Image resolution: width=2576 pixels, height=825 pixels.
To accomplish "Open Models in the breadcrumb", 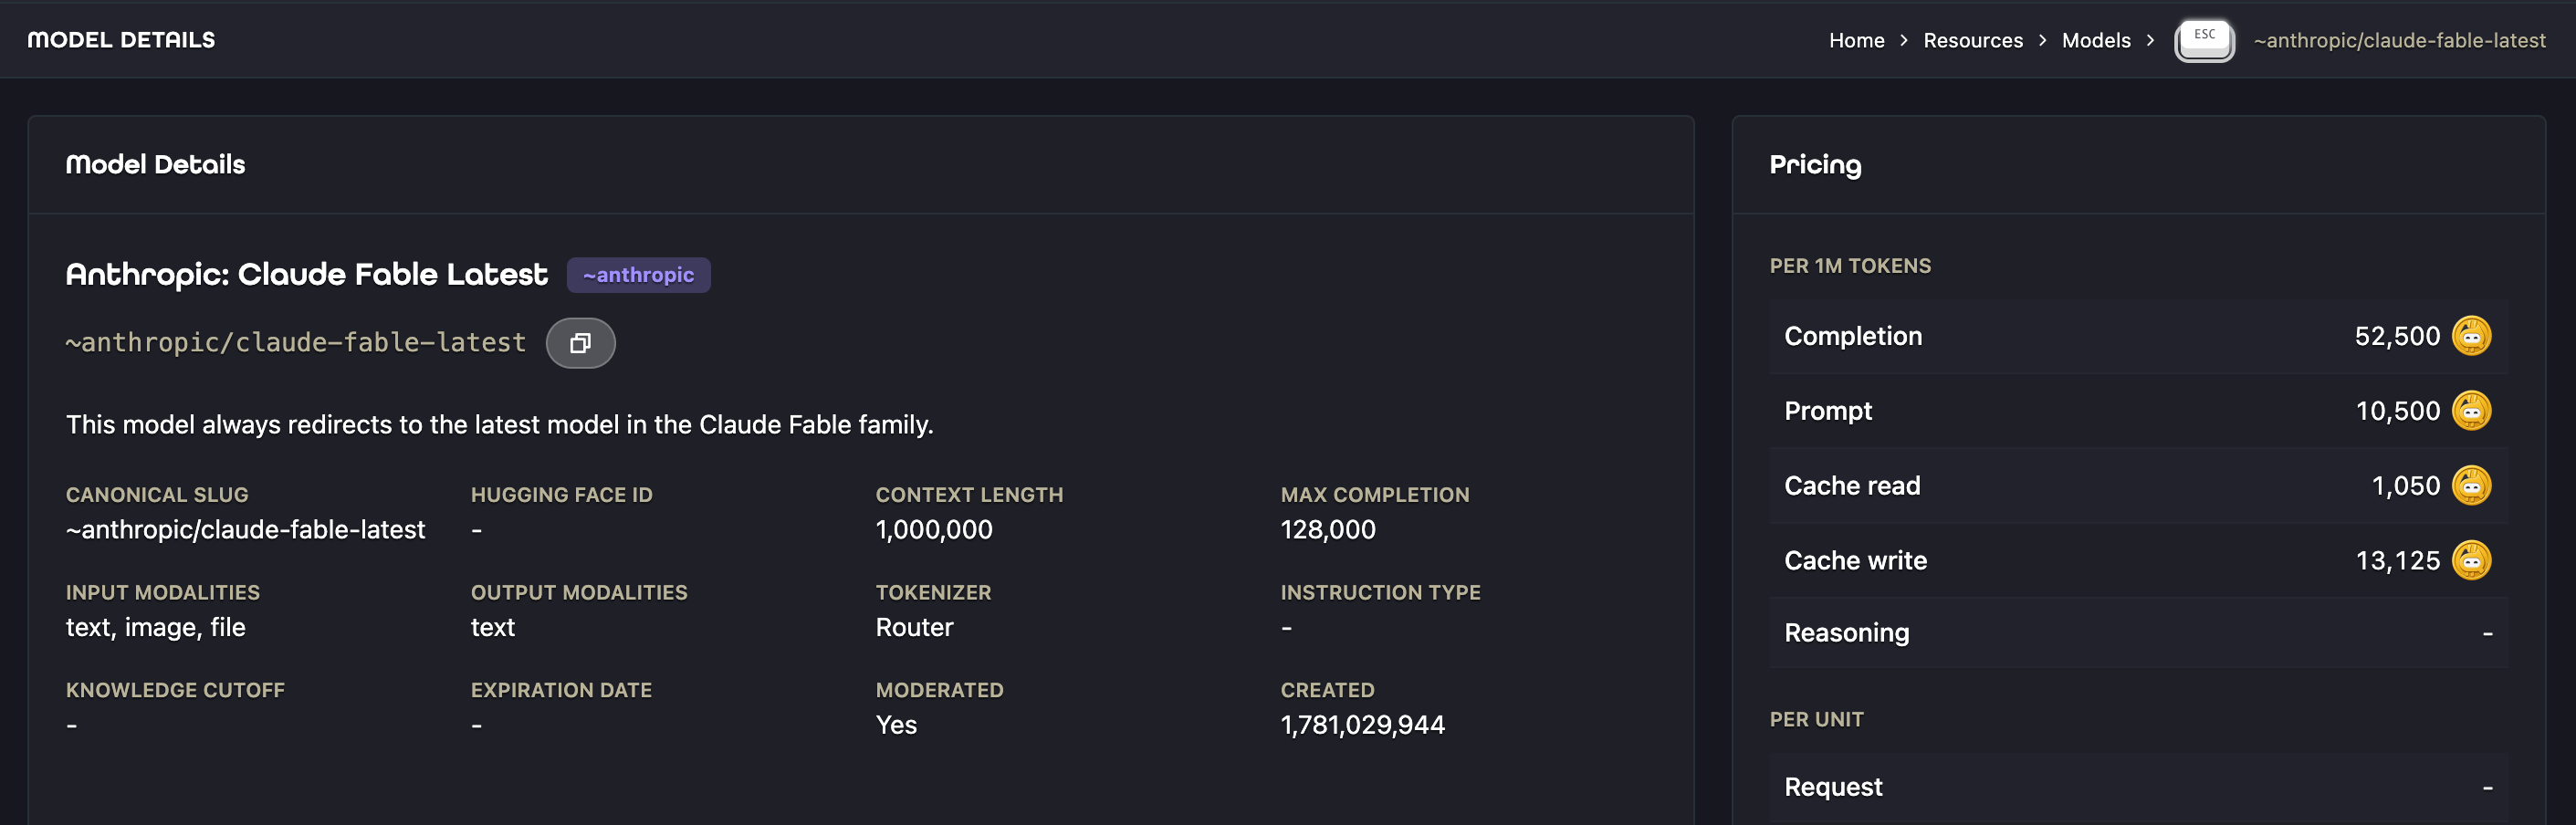I will [2096, 41].
